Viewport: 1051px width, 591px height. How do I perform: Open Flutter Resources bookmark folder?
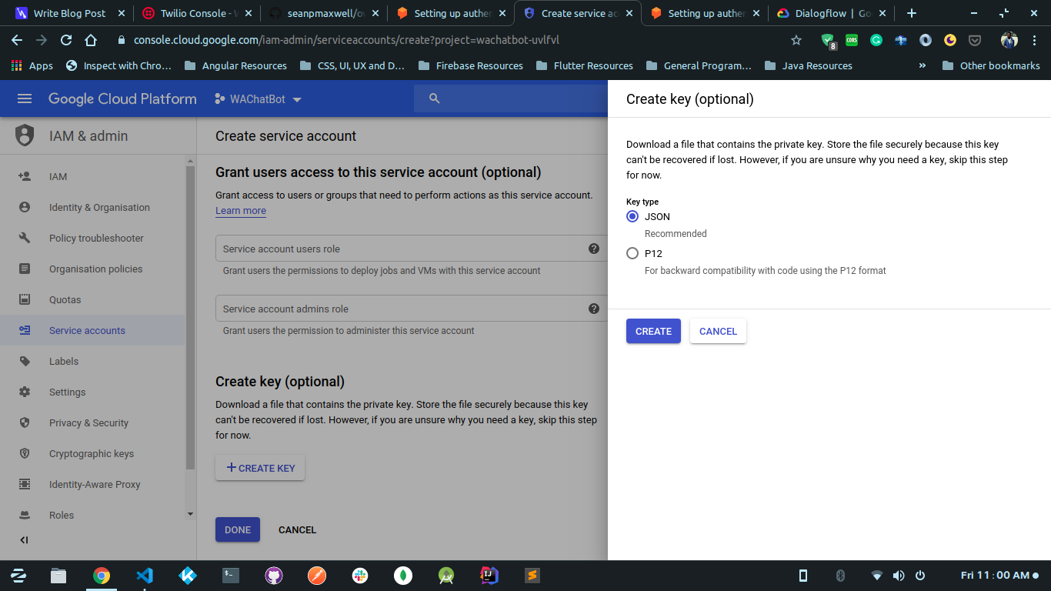[x=584, y=65]
